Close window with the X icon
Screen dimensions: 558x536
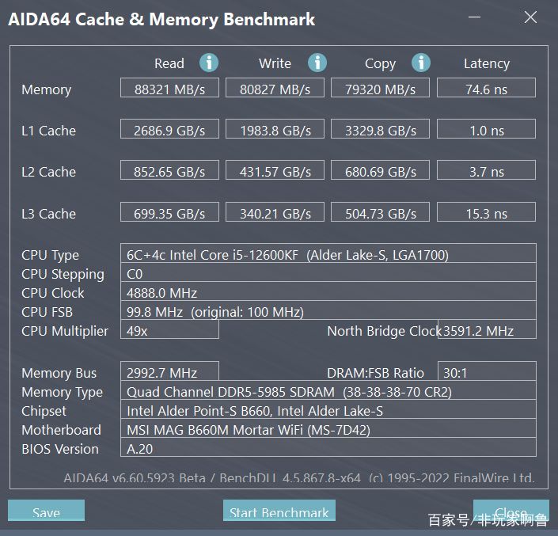(530, 17)
